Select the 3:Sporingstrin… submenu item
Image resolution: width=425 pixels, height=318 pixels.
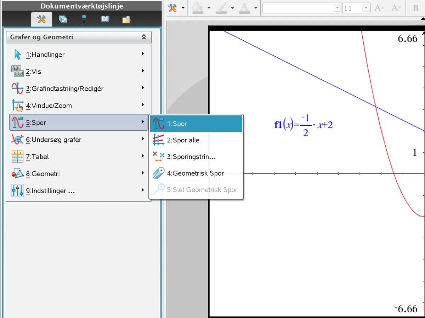[196, 157]
